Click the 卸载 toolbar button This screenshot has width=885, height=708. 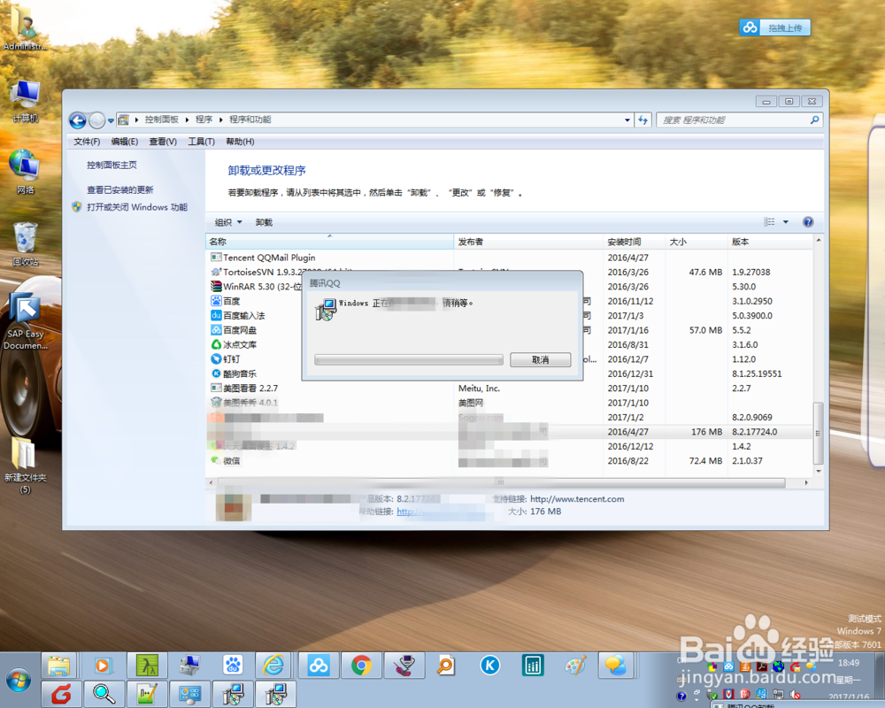pyautogui.click(x=264, y=222)
